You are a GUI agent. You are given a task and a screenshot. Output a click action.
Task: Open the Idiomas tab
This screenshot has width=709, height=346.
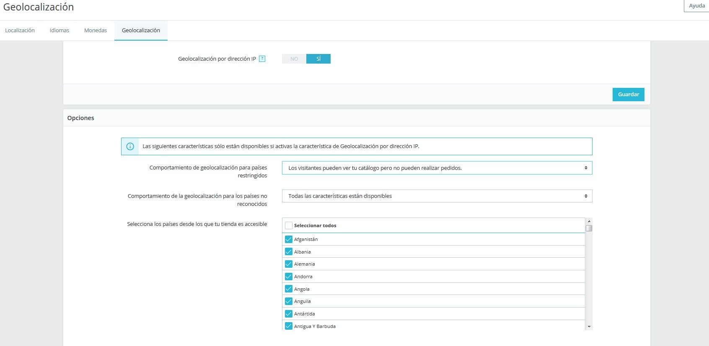click(60, 31)
